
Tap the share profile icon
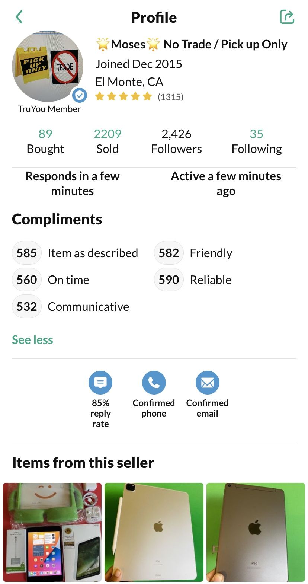287,17
